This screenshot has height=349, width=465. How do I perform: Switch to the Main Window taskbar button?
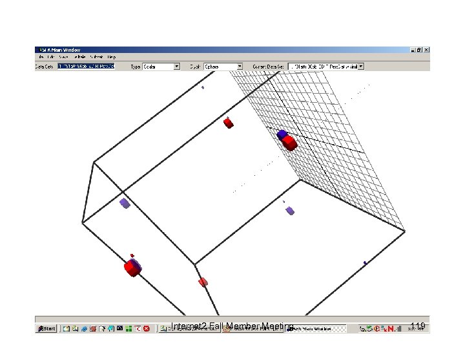(316, 329)
